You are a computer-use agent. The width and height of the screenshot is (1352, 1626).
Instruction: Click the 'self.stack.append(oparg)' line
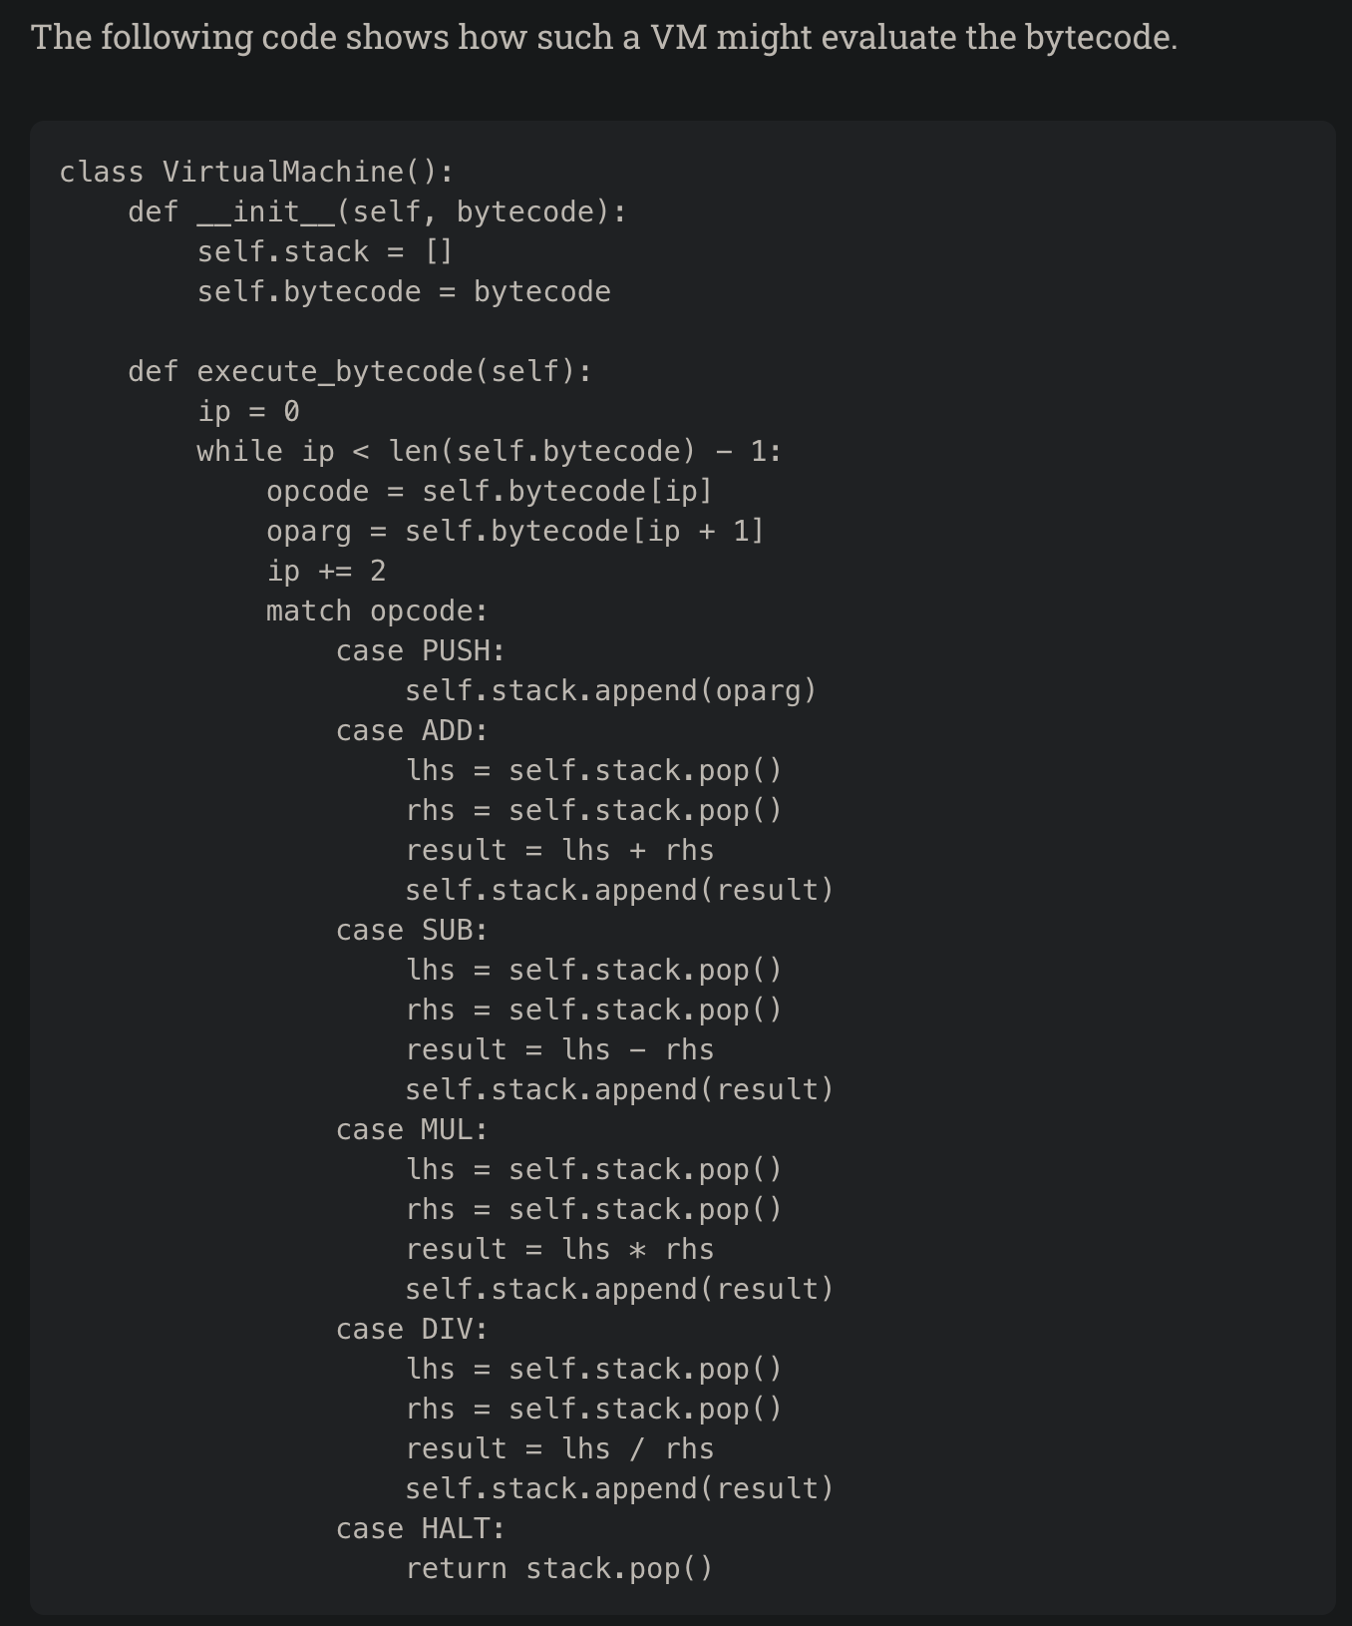tap(610, 690)
